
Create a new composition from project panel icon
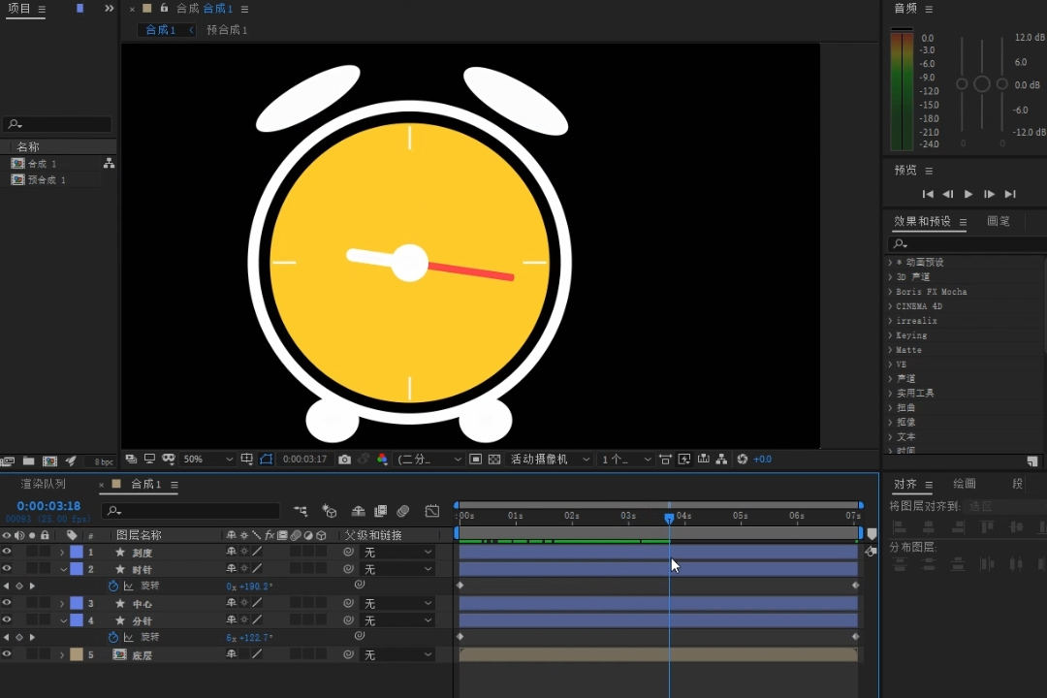(x=50, y=461)
